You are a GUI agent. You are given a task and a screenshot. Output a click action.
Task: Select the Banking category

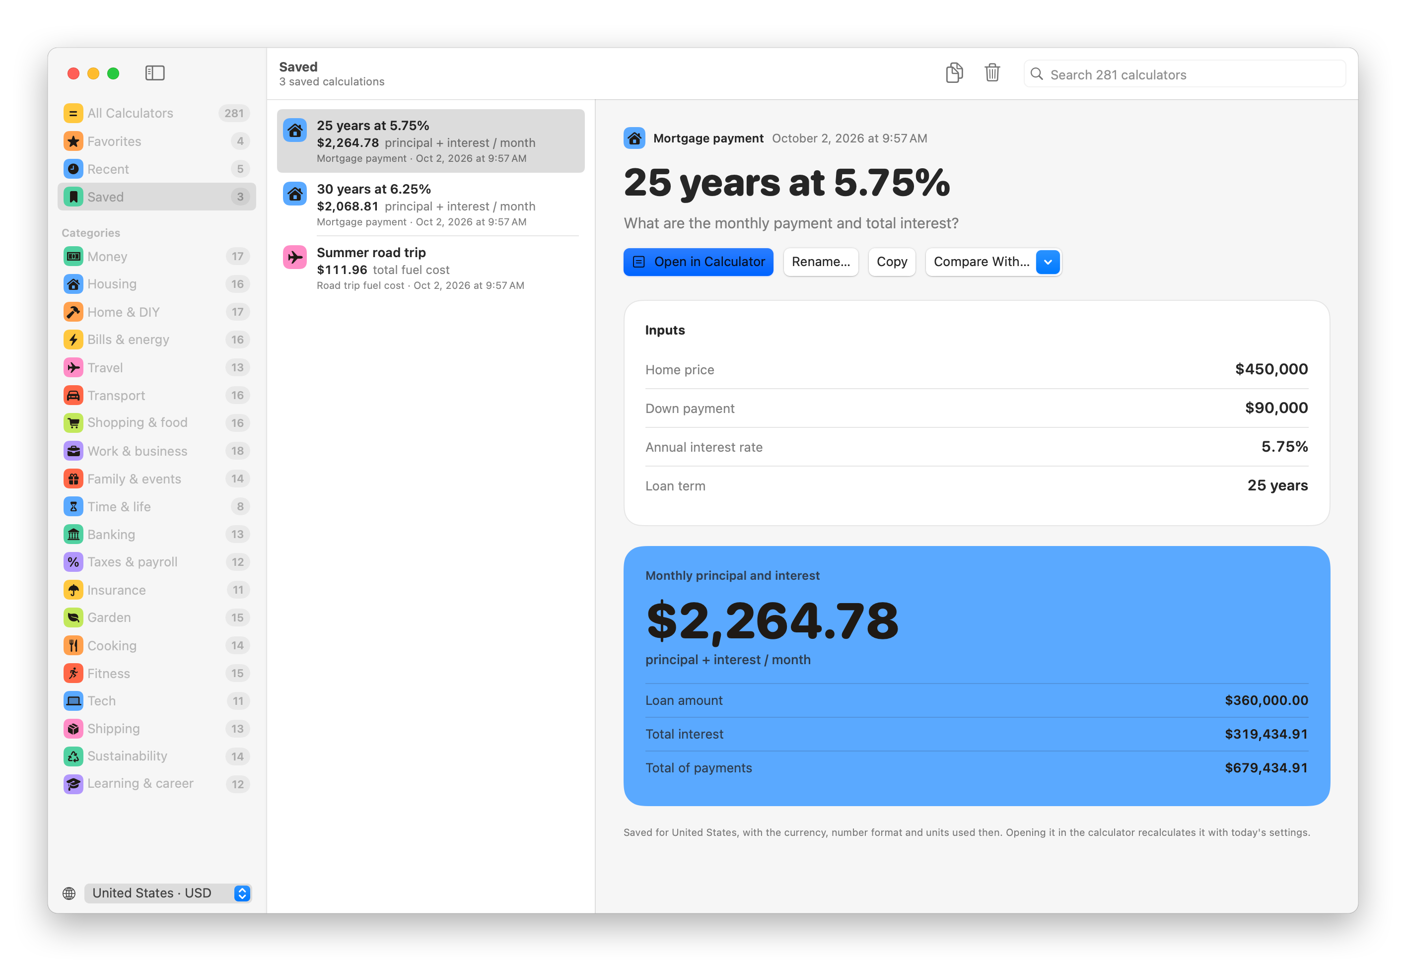157,535
